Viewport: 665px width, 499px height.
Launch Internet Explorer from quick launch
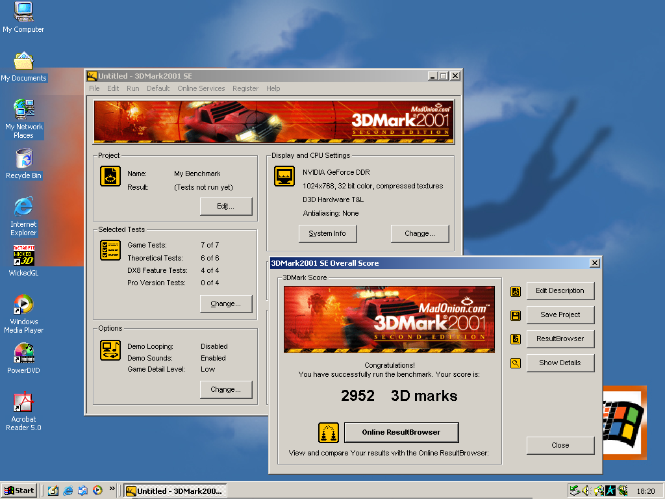[x=68, y=491]
